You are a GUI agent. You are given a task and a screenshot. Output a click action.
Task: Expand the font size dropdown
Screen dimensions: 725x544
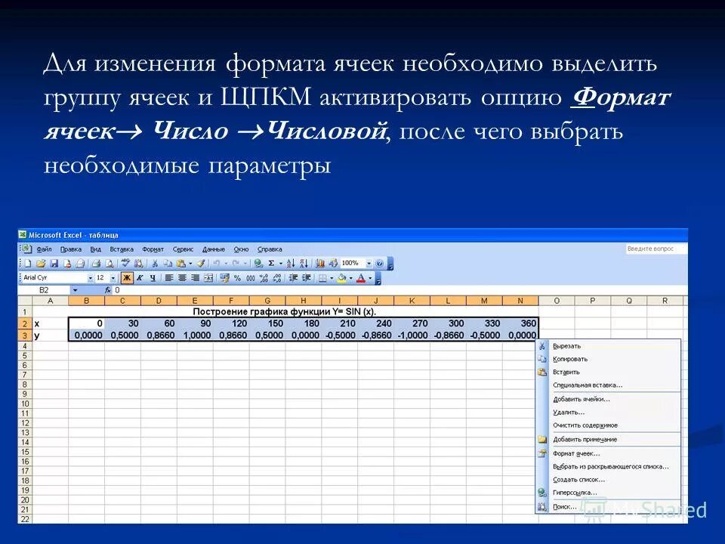(x=112, y=277)
